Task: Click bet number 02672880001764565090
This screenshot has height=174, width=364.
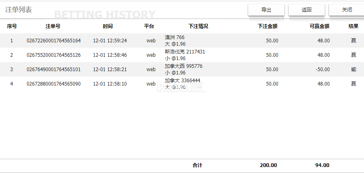Action: click(x=54, y=84)
